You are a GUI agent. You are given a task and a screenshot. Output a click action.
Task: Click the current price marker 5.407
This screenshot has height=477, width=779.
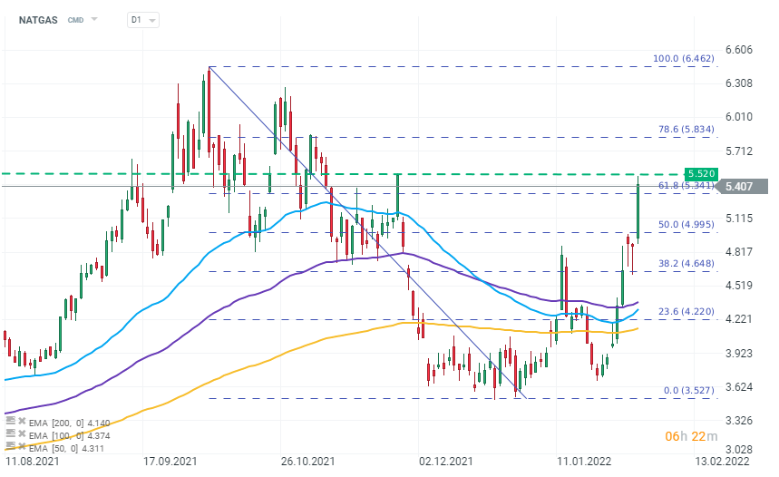point(742,186)
